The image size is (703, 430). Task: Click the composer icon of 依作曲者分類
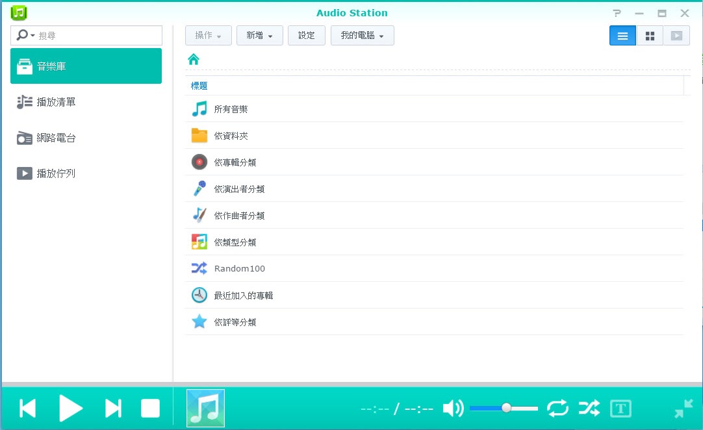(x=199, y=215)
